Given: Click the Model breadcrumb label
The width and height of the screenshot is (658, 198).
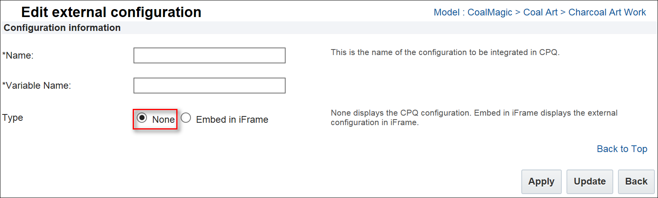Looking at the screenshot, I should click(x=446, y=12).
